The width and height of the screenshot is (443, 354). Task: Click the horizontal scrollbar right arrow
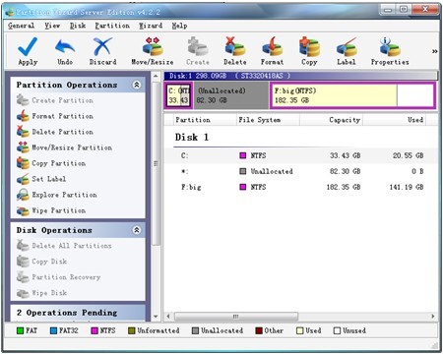(433, 317)
